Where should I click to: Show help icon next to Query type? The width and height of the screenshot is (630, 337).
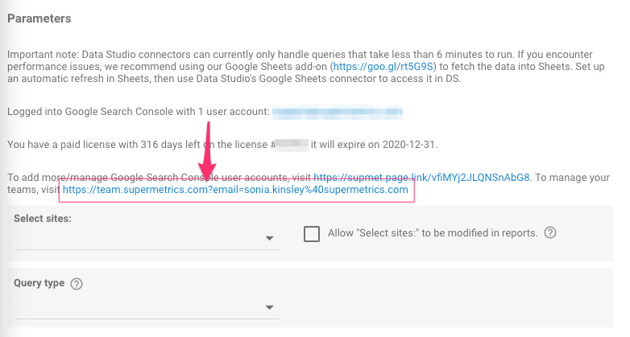pos(77,284)
